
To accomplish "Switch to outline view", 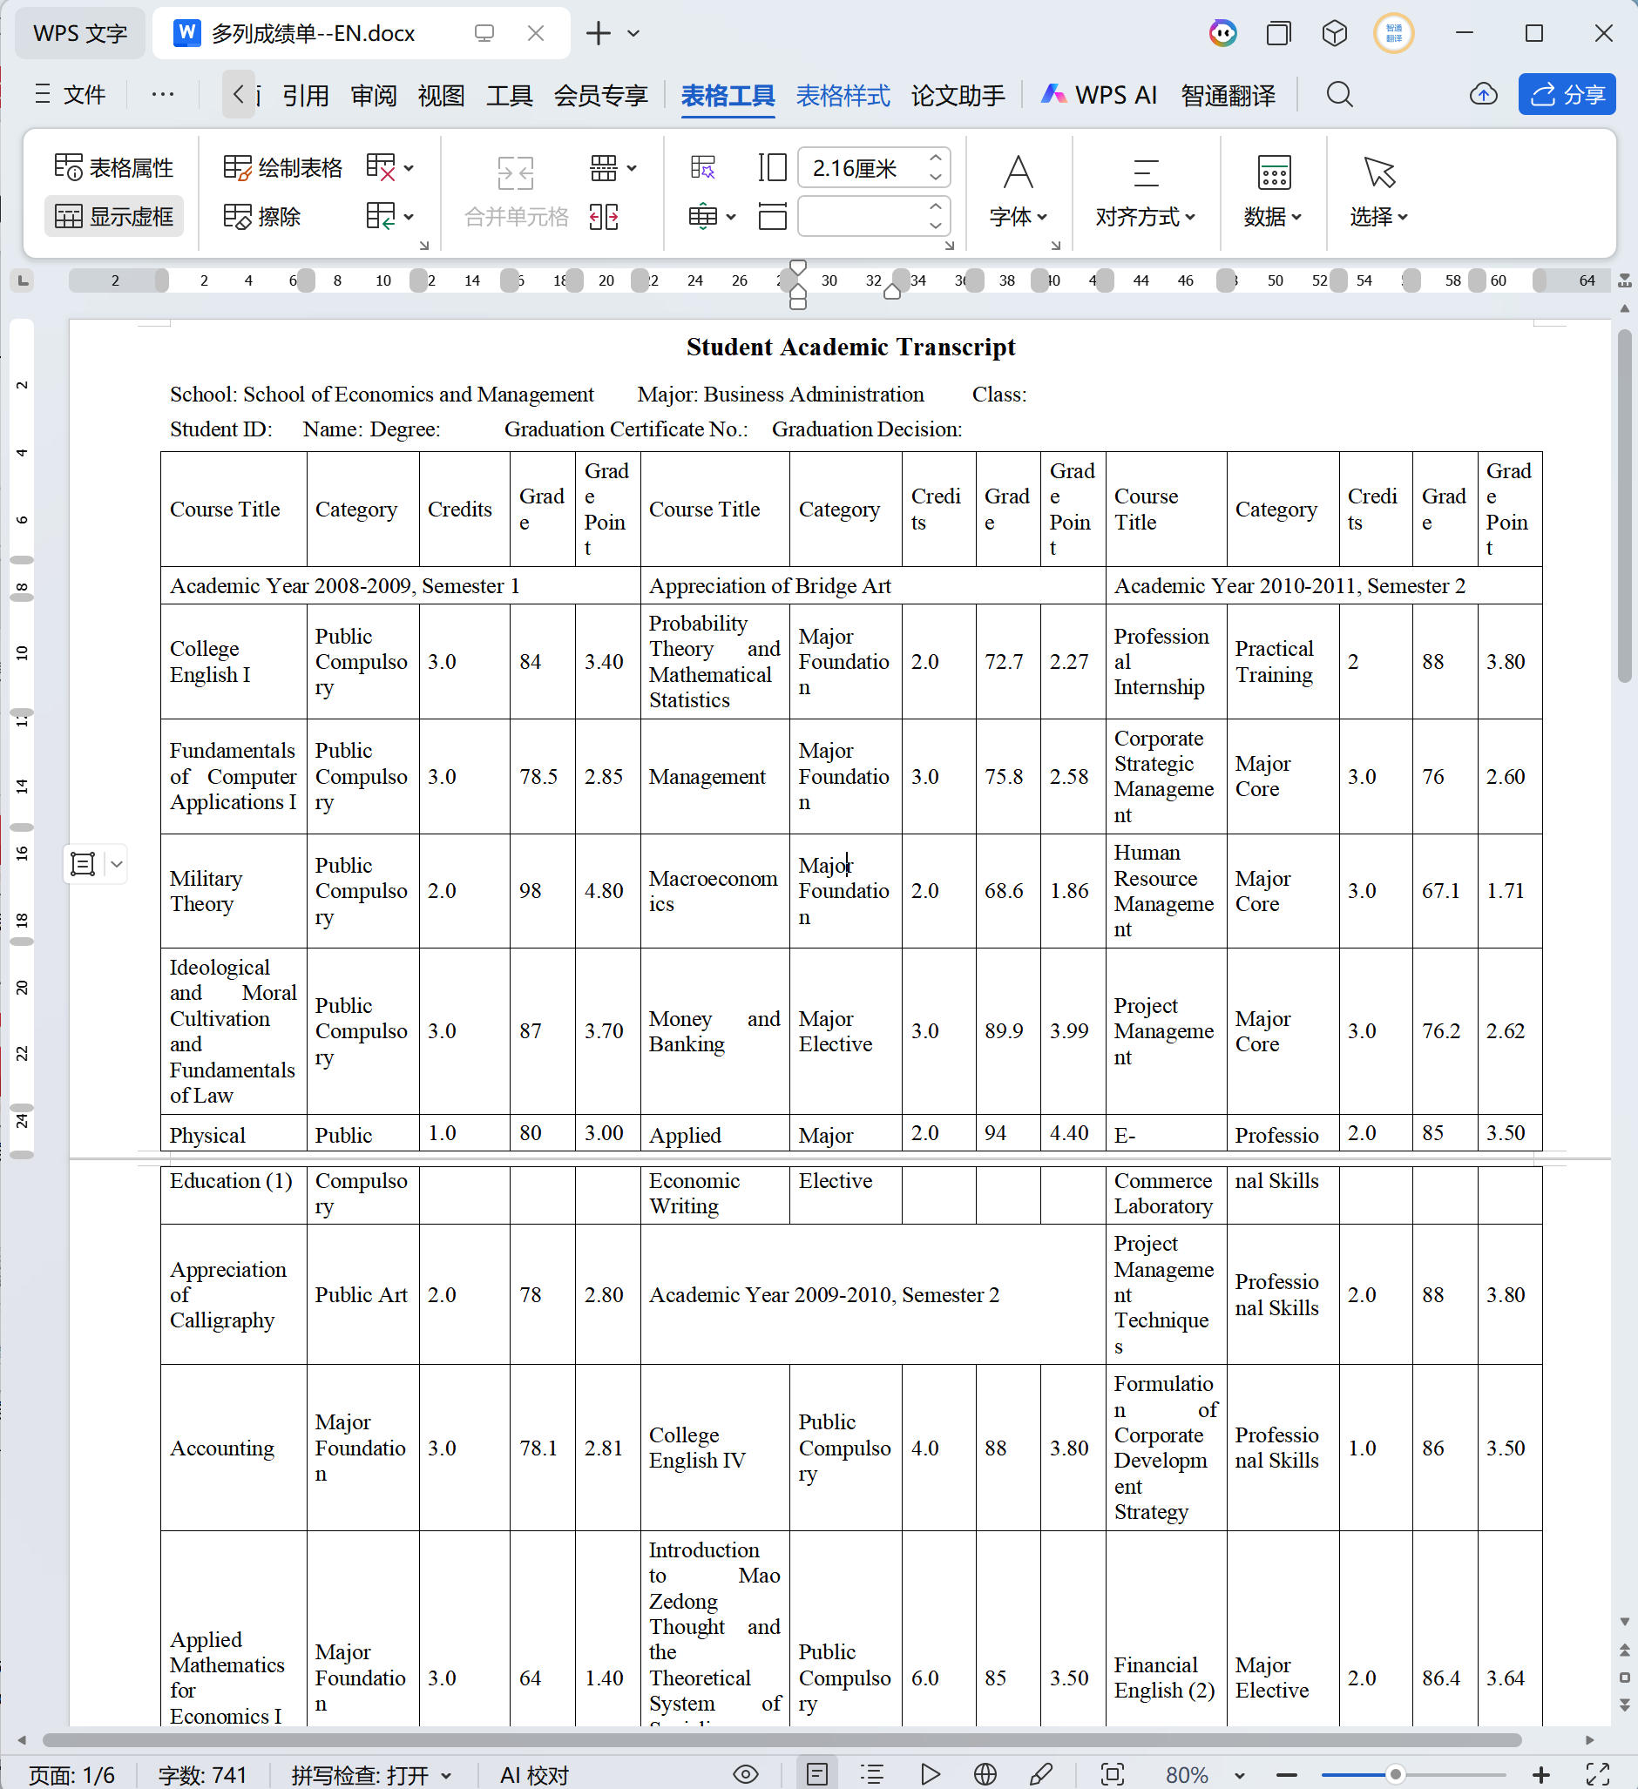I will click(873, 1774).
